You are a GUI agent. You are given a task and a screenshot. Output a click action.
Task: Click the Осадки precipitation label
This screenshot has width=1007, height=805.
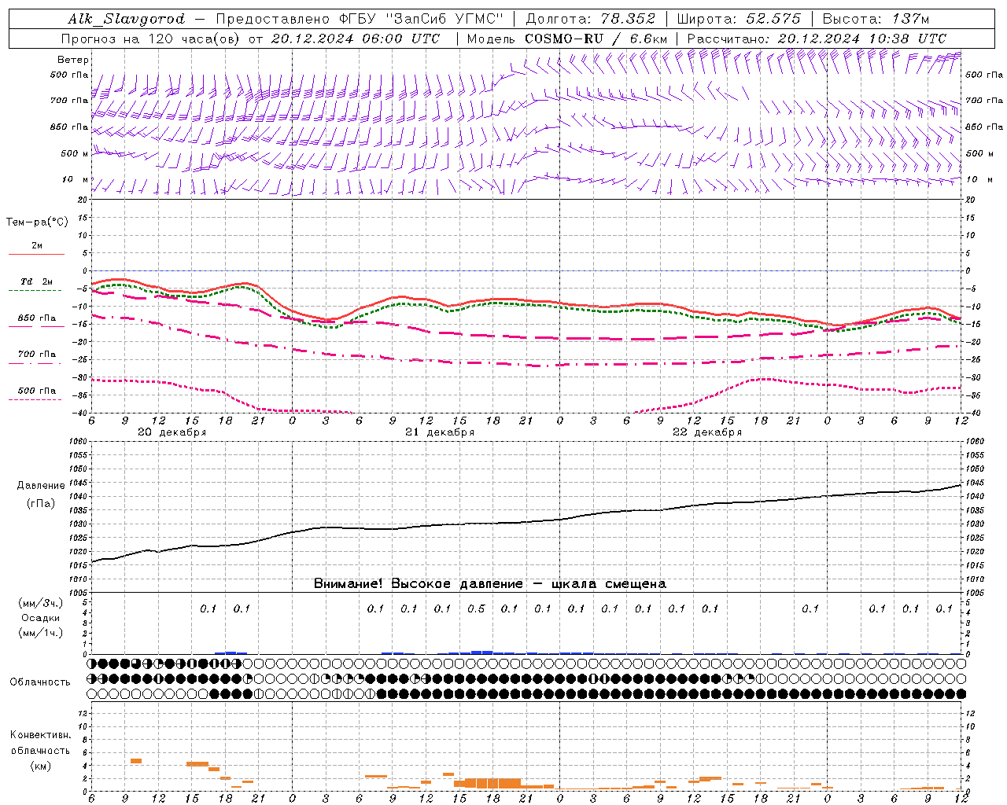(41, 618)
